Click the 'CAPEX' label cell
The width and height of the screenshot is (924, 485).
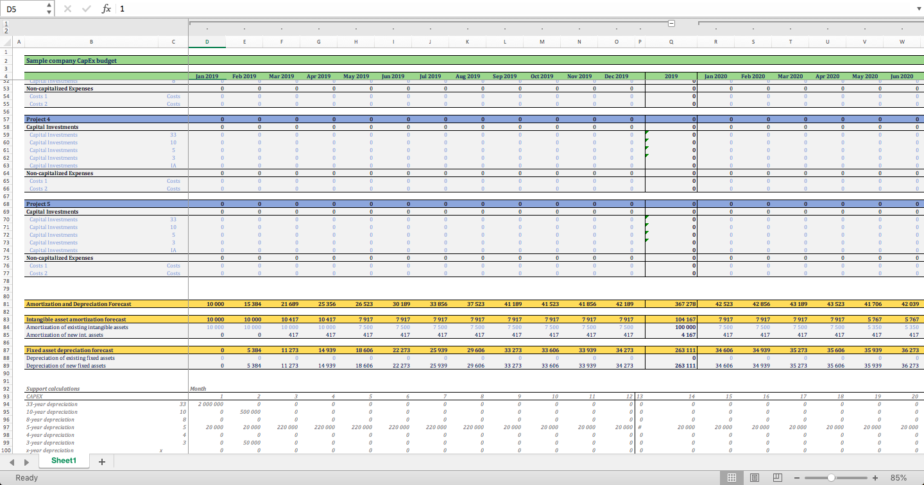coord(91,396)
